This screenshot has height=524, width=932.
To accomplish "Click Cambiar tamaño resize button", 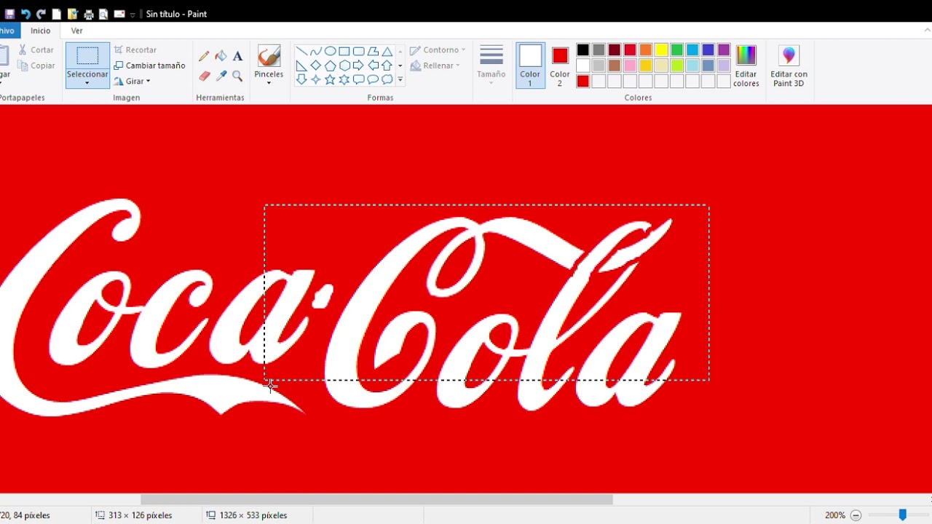I will tap(149, 65).
